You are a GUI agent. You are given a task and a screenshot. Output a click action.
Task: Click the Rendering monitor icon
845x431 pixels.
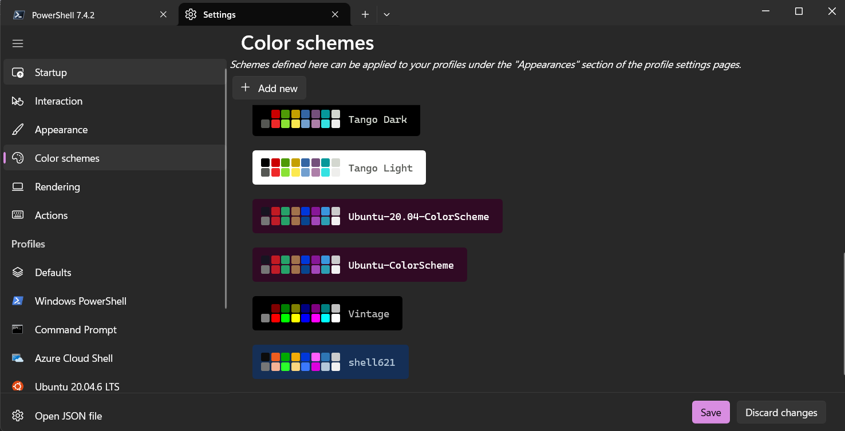coord(18,186)
